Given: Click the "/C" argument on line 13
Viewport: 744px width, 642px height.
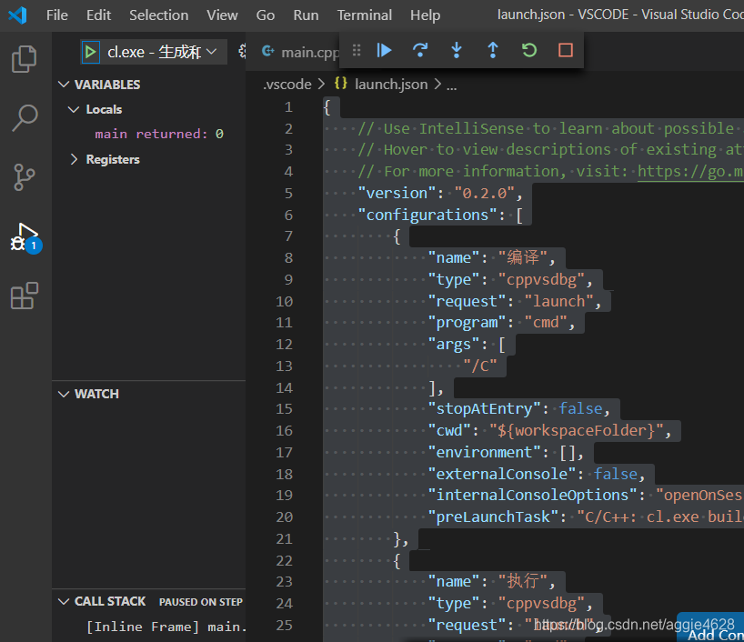Looking at the screenshot, I should (480, 366).
